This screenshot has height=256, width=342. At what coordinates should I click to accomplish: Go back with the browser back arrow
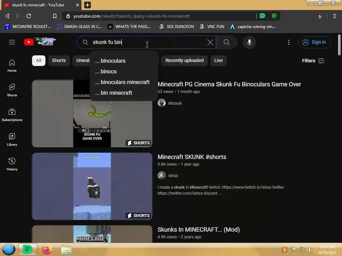tap(7, 16)
